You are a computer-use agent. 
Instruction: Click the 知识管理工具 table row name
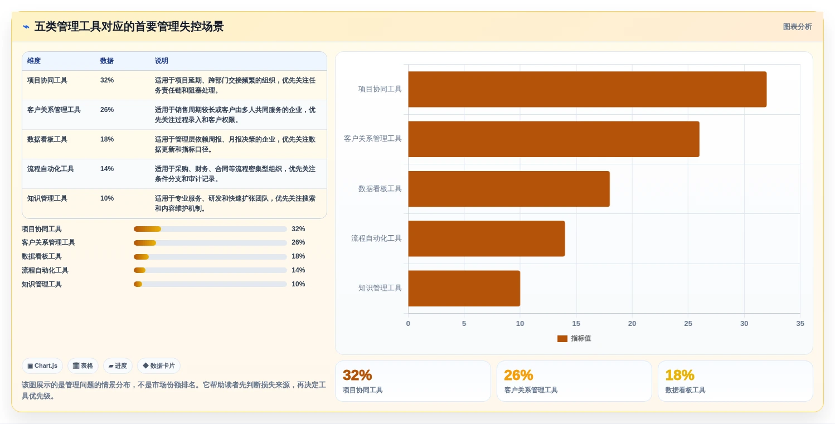coord(47,198)
